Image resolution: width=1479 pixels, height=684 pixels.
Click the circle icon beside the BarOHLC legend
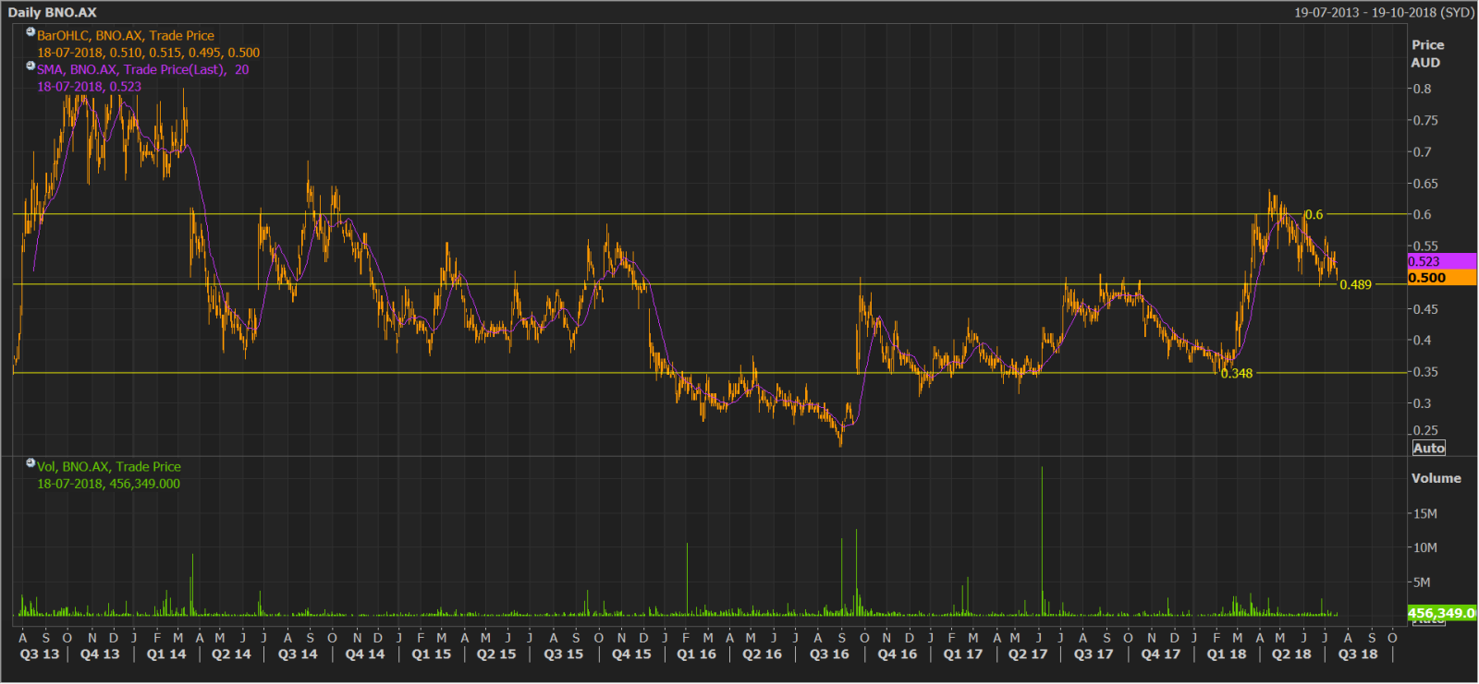pos(31,32)
